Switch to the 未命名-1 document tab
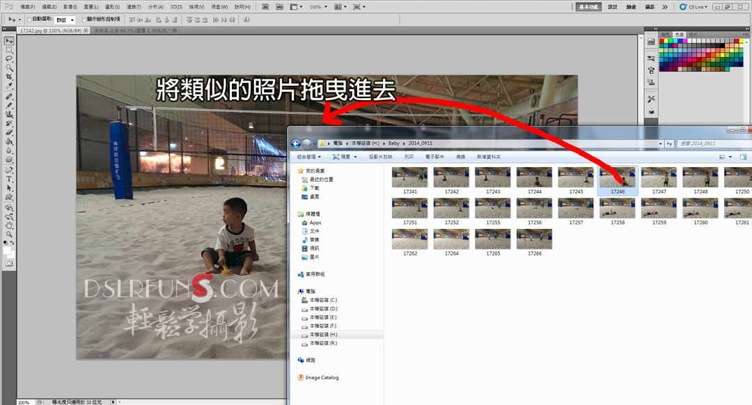Viewport: 752px width, 405px height. [x=132, y=31]
